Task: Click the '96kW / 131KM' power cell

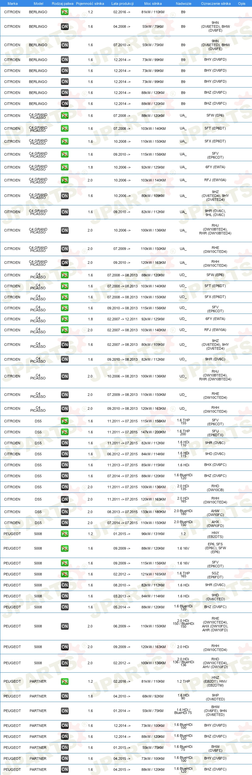Action: click(153, 534)
